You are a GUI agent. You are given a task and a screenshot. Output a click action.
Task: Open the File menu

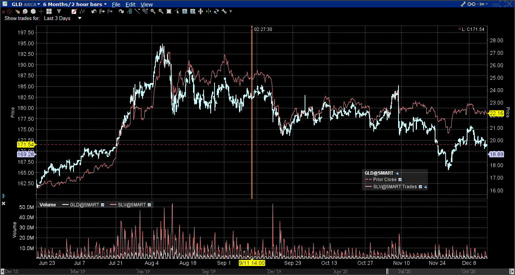click(116, 5)
